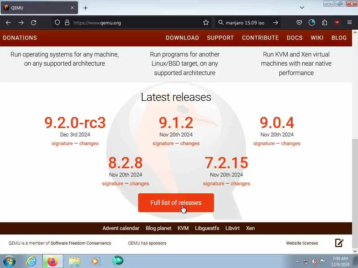Open the CONTRIBUTE menu item

click(x=260, y=38)
